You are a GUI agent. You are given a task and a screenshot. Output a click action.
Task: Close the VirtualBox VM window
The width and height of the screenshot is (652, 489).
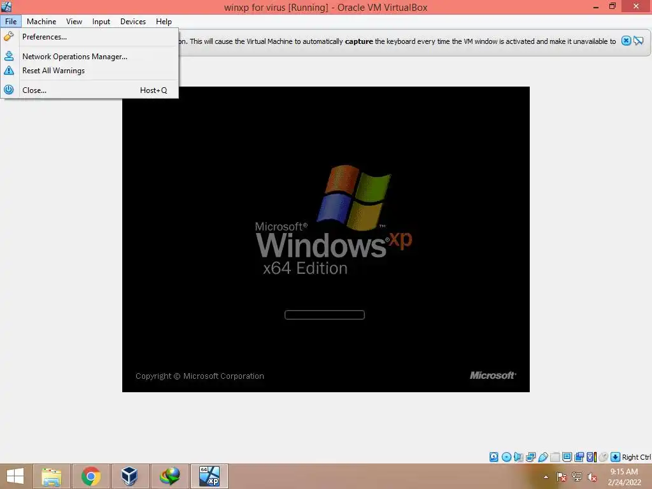[x=636, y=6]
